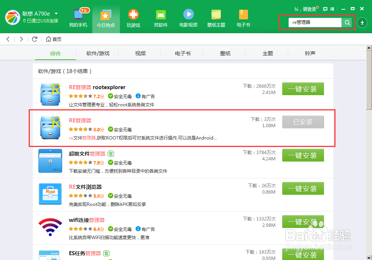Click the 已通过USB连接 status text
This screenshot has width=372, height=260.
click(40, 21)
